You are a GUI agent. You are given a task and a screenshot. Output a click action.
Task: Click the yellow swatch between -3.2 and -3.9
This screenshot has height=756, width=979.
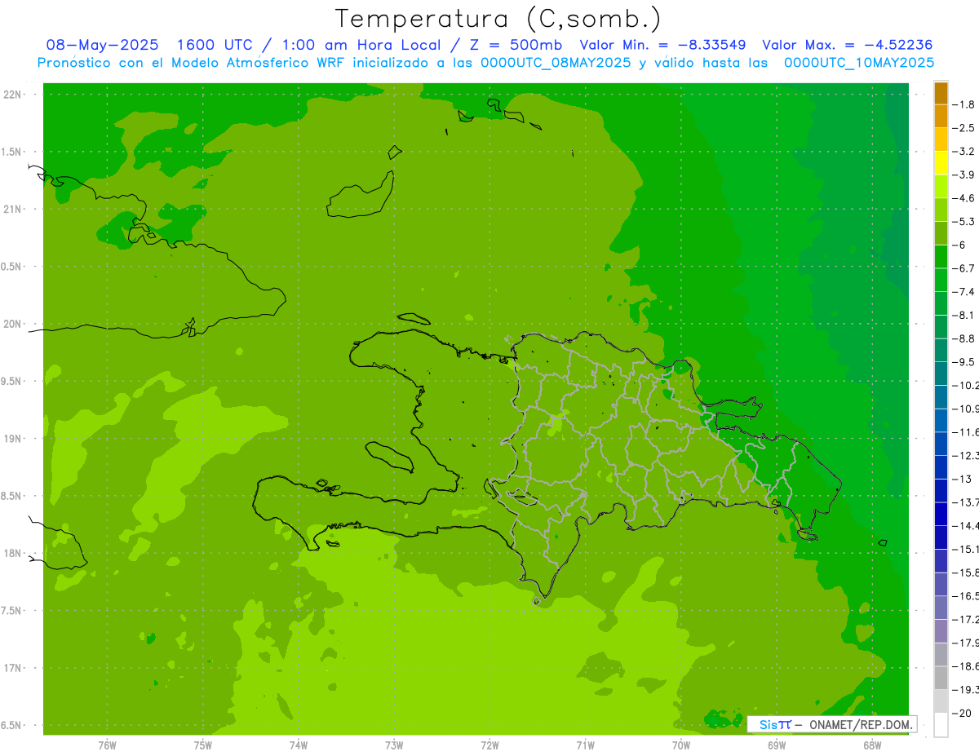[941, 163]
